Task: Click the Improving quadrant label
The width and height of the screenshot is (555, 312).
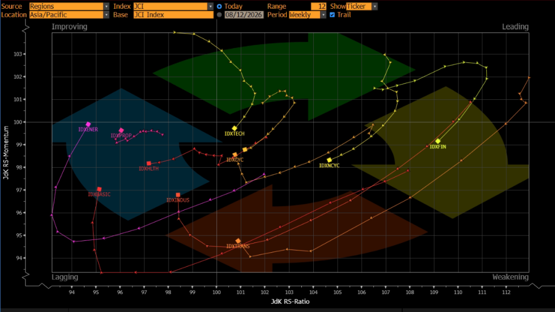Action: tap(69, 27)
